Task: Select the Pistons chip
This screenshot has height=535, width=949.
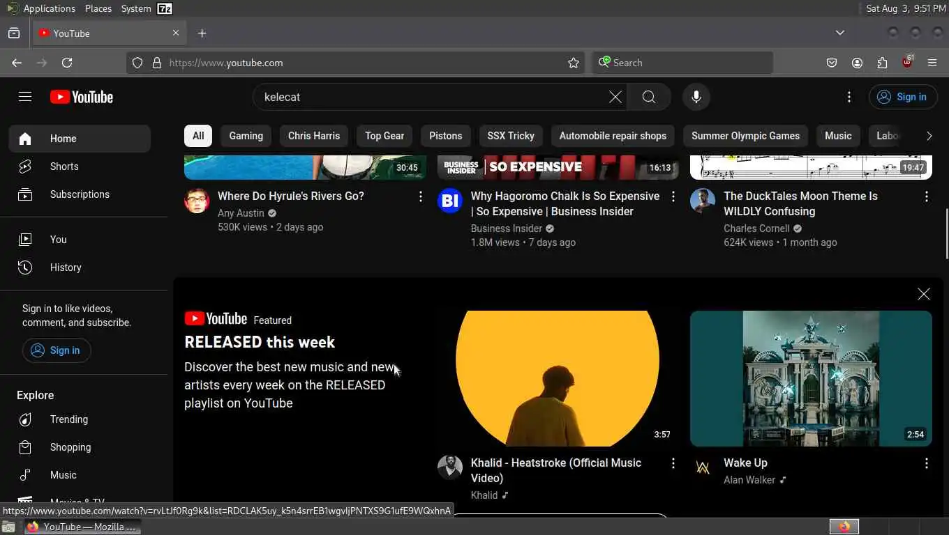Action: click(x=446, y=136)
